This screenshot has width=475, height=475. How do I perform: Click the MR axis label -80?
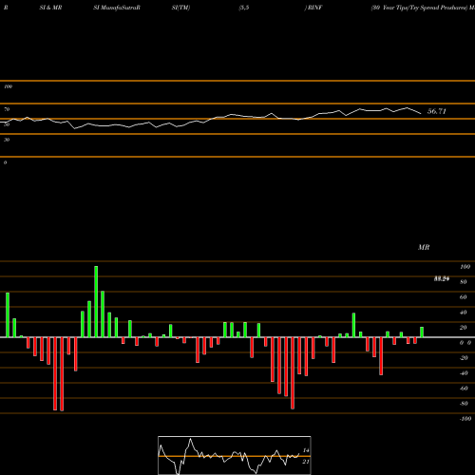pyautogui.click(x=464, y=404)
